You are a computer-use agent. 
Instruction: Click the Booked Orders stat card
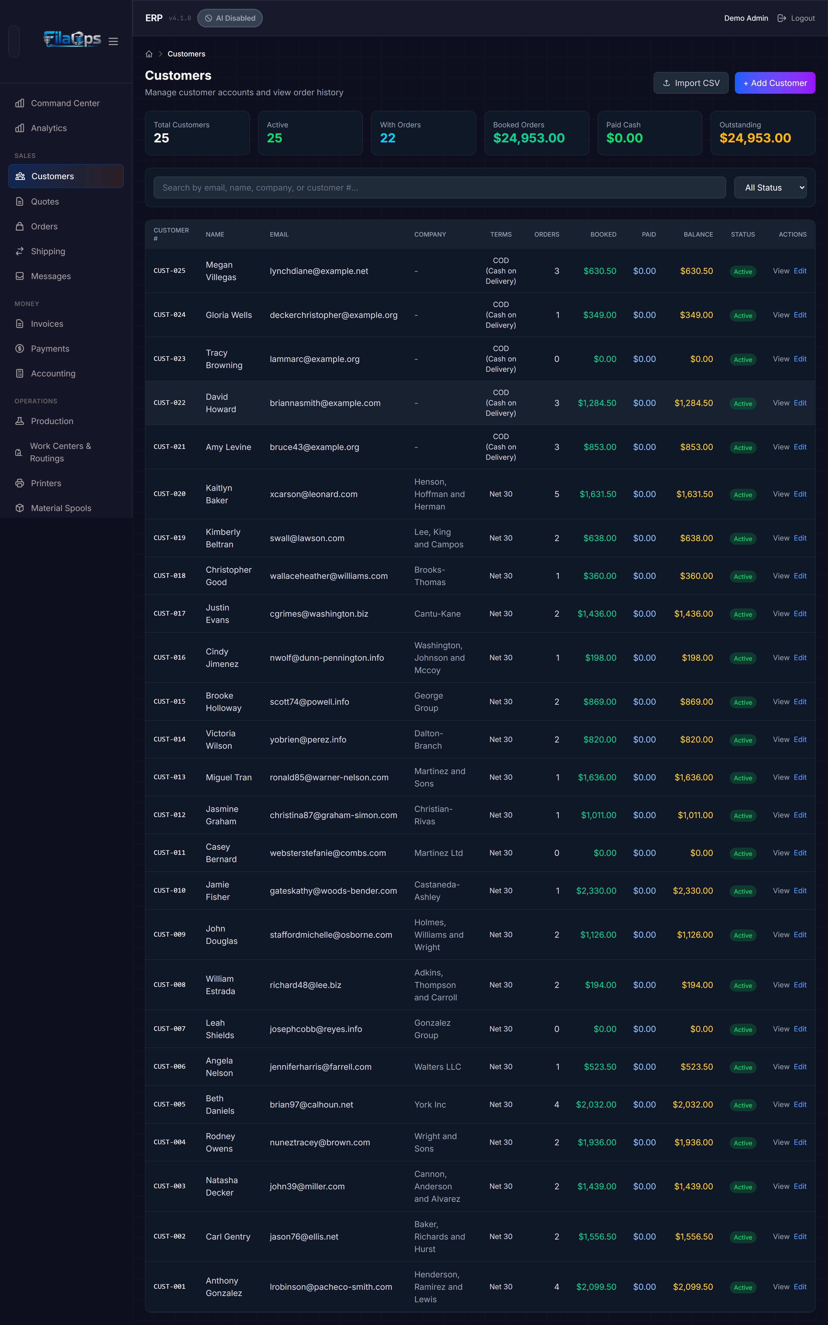536,133
